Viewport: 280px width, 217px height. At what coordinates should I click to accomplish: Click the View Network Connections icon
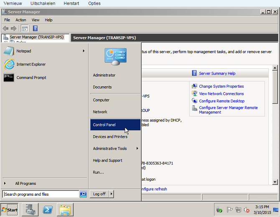(194, 93)
